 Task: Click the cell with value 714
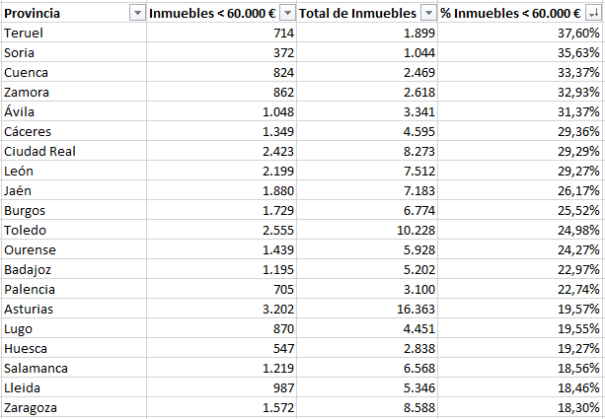(221, 33)
